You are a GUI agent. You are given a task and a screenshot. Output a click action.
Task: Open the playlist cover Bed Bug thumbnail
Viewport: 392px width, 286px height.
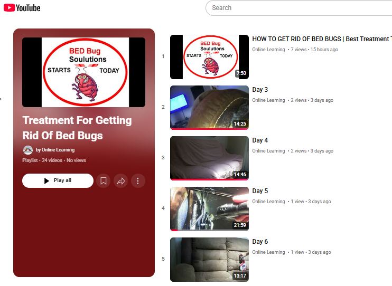pyautogui.click(x=84, y=72)
